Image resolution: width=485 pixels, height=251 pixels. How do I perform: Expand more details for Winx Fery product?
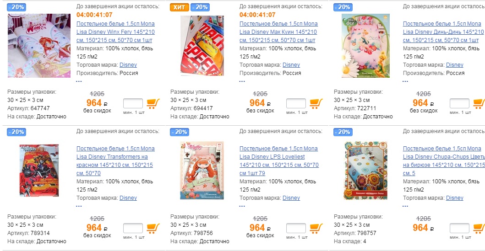79,81
